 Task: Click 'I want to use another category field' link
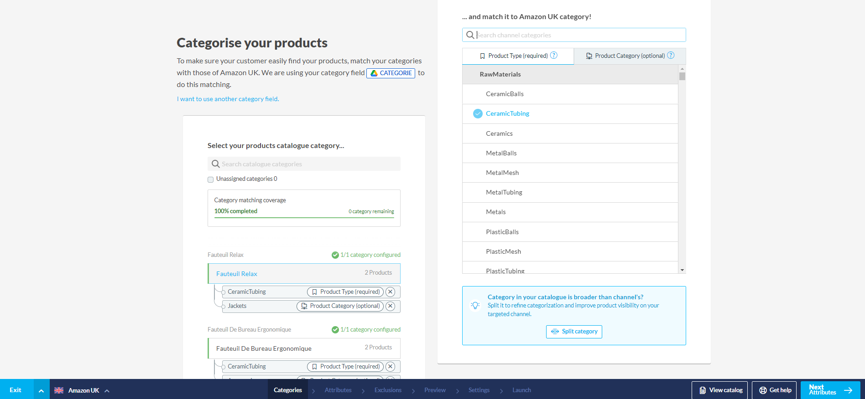[x=228, y=99]
